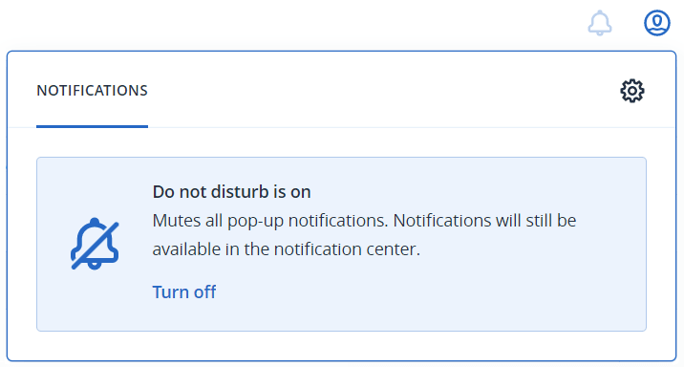684x367 pixels.
Task: Switch to the NOTIFICATIONS tab
Action: [92, 91]
